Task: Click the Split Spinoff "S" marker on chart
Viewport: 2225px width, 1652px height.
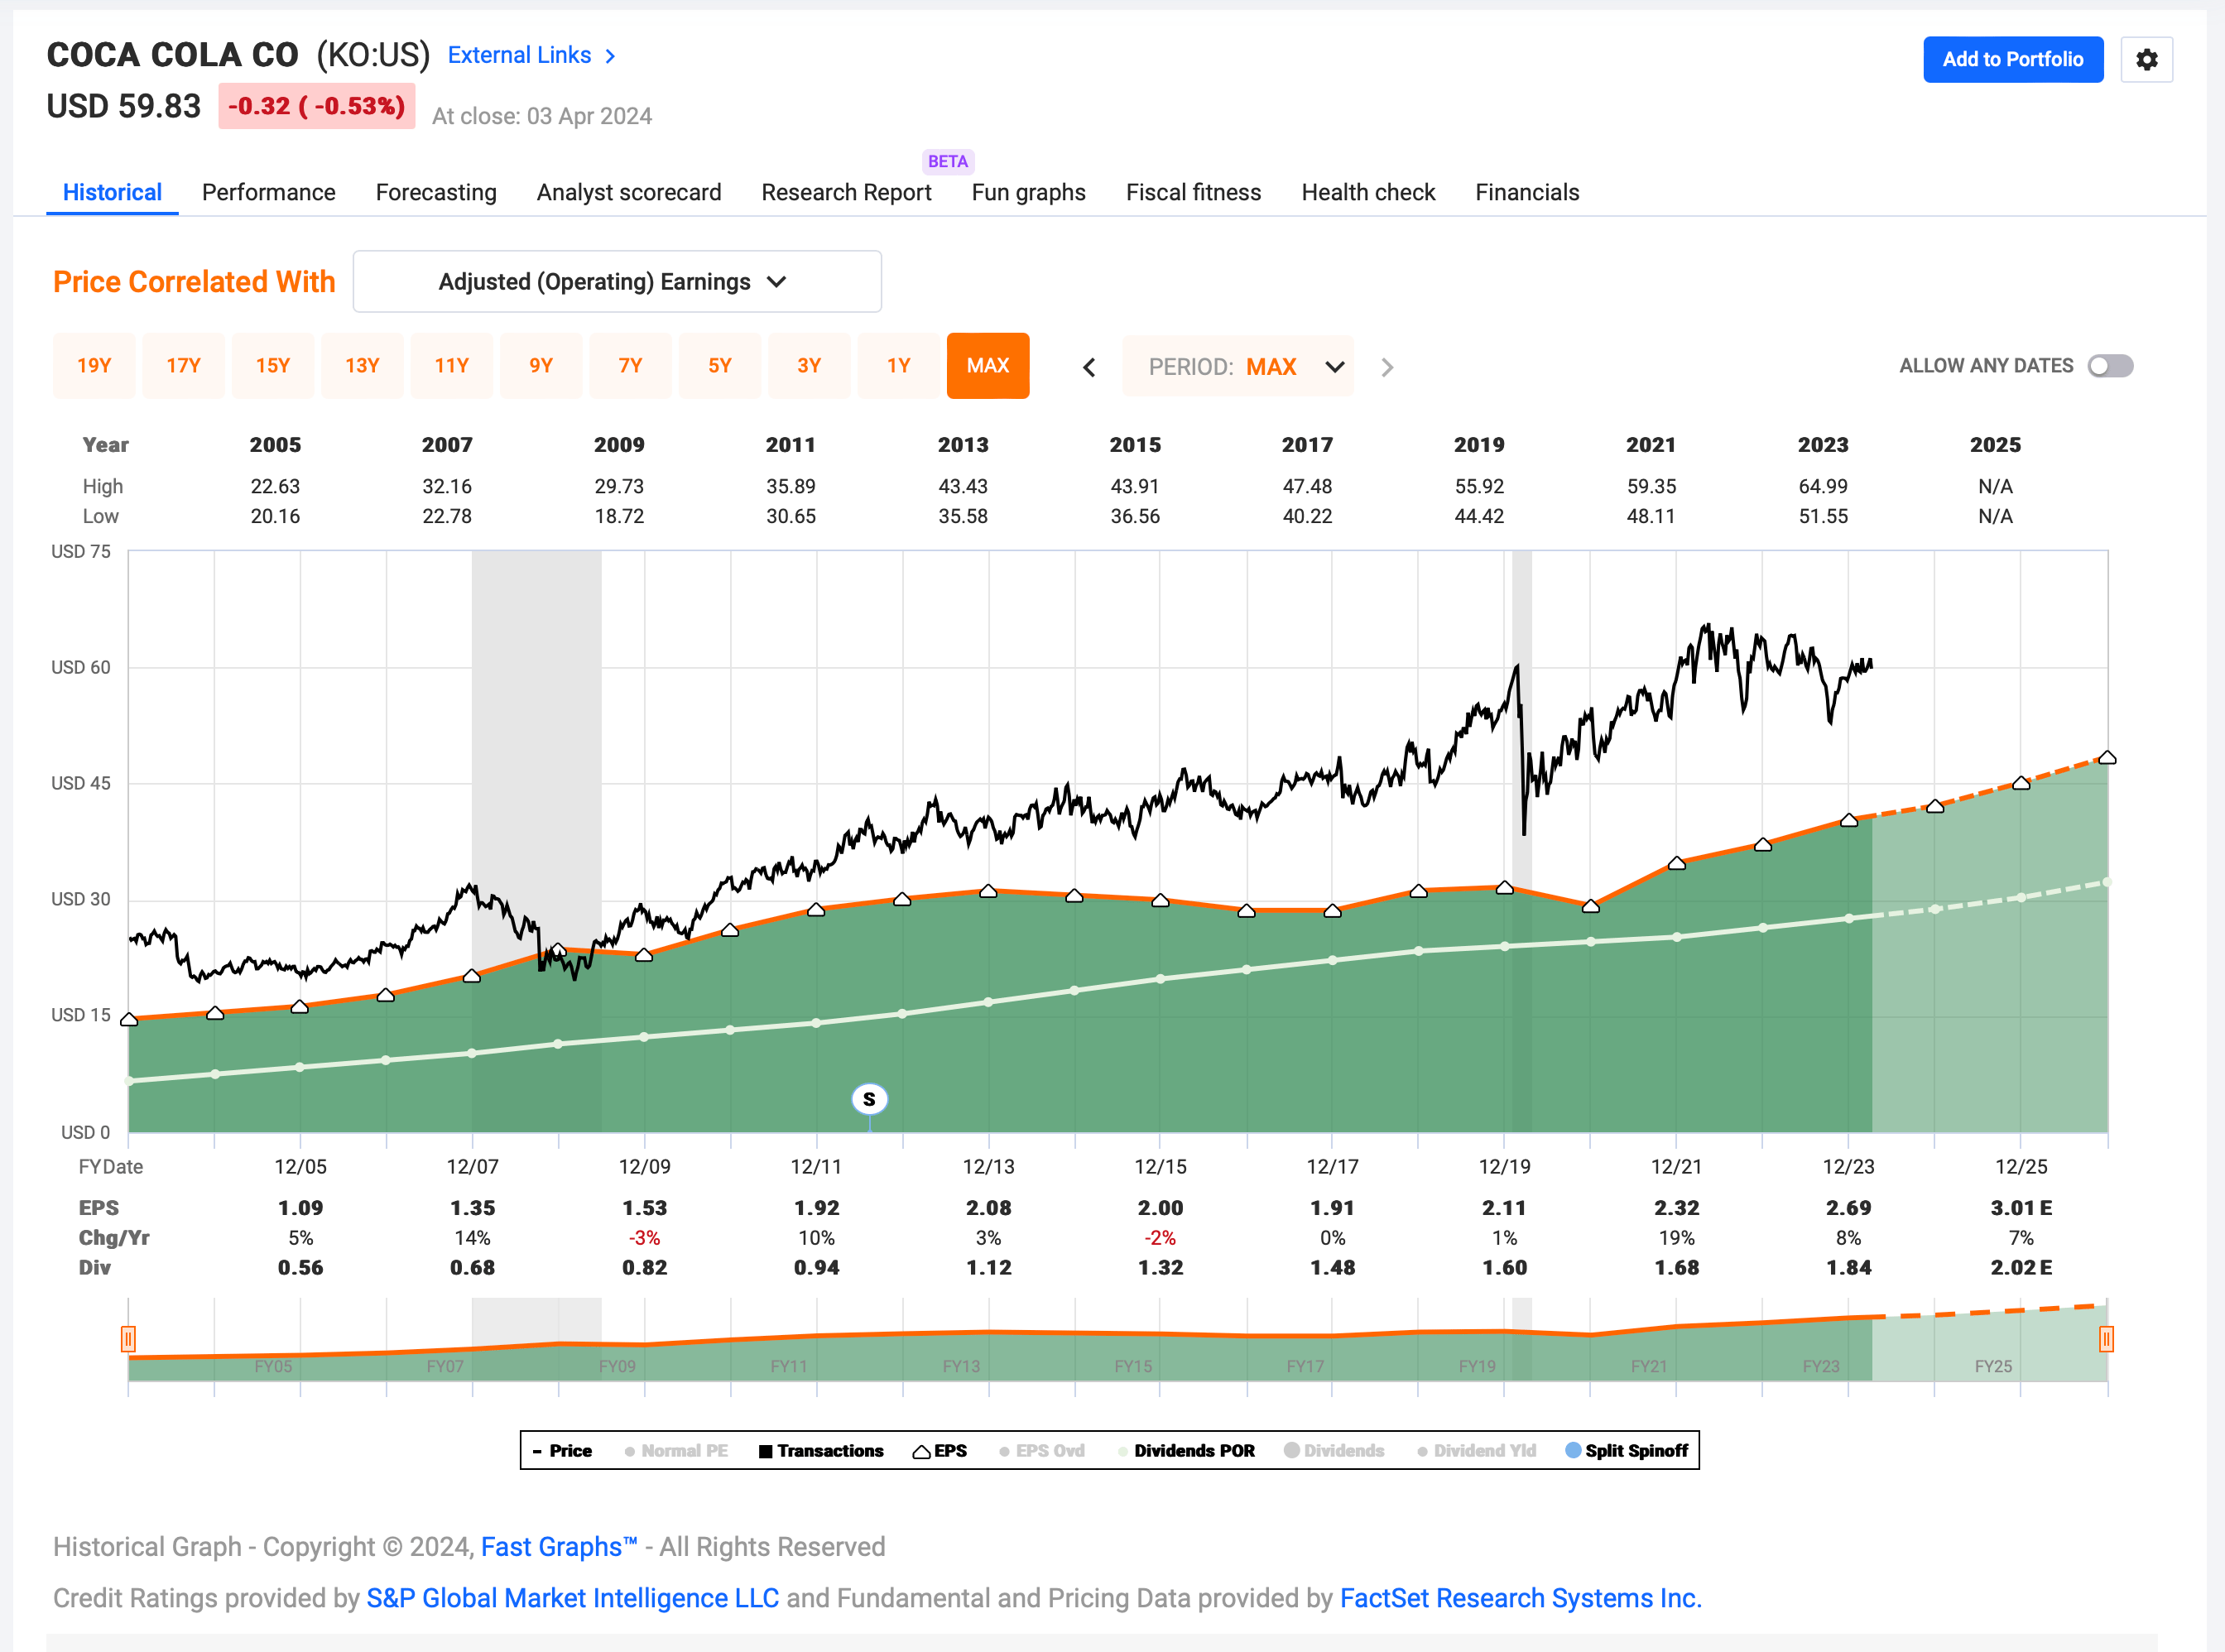Action: tap(868, 1098)
